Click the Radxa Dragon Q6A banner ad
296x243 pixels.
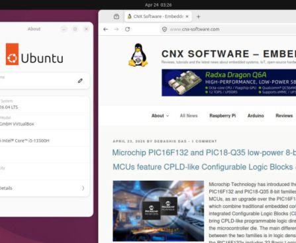pos(228,83)
